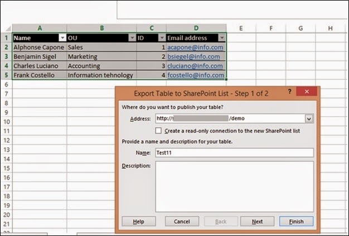The height and width of the screenshot is (236, 349).
Task: Click inside the Description text box
Action: click(x=234, y=186)
